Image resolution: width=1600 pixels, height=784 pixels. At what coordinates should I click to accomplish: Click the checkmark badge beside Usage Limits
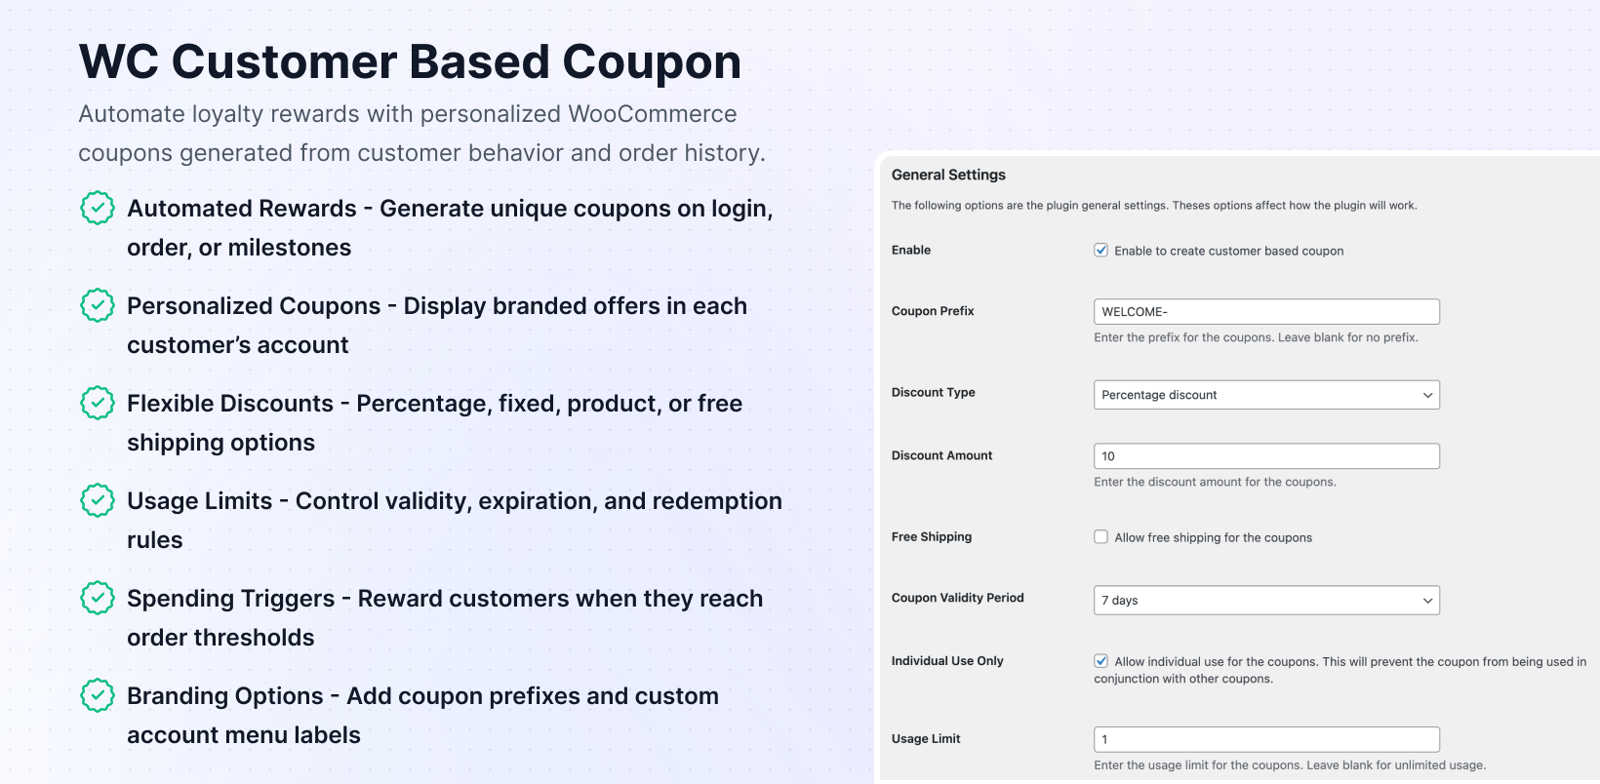(x=98, y=500)
